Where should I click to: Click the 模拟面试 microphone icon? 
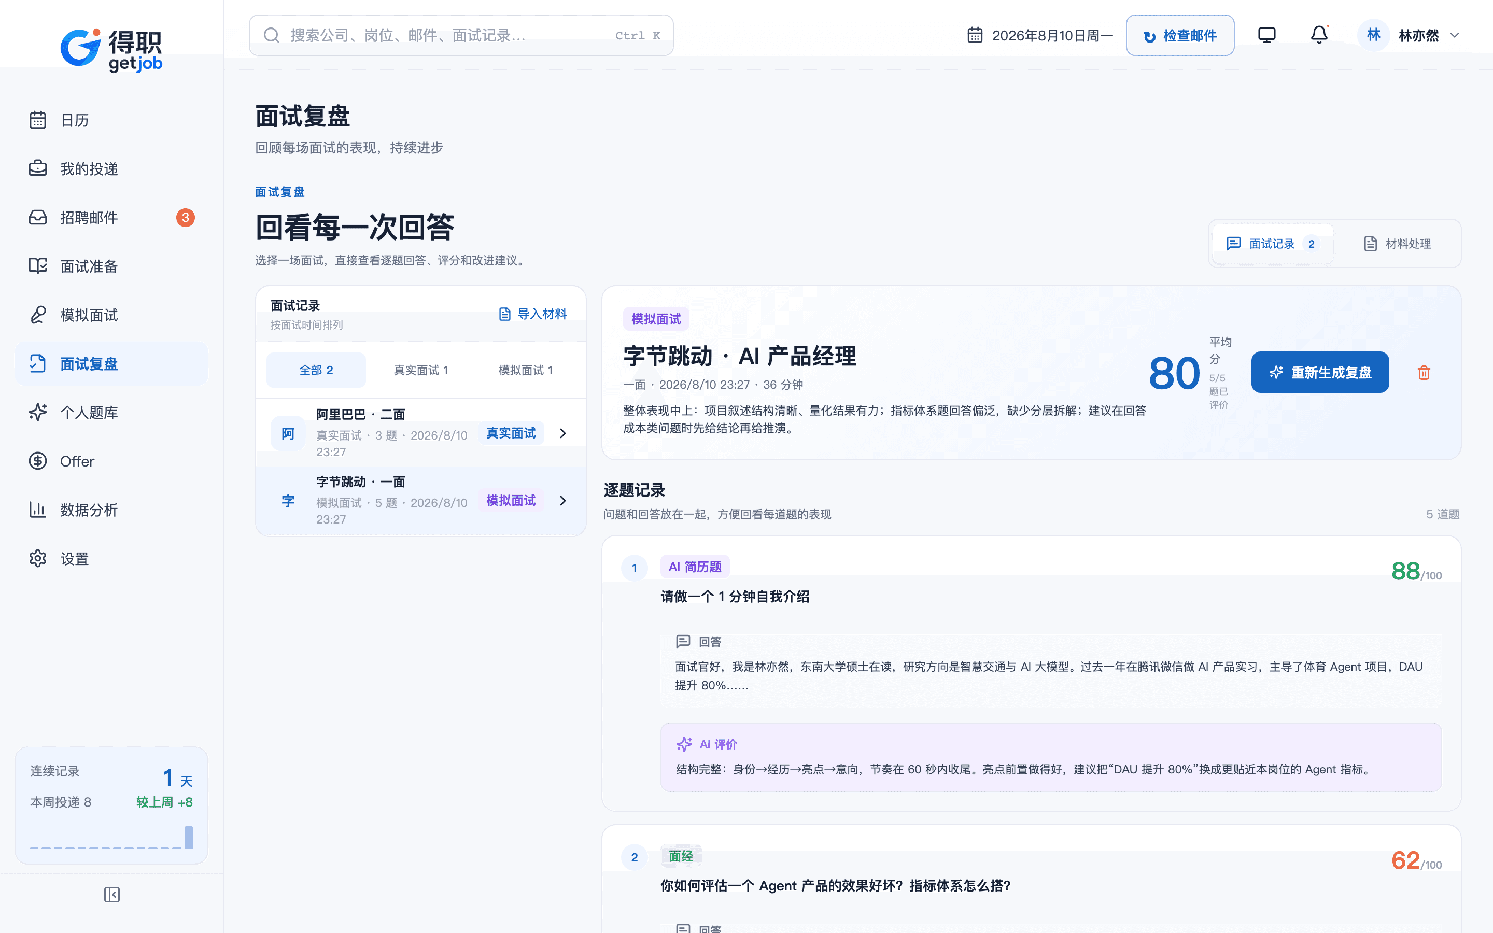point(38,315)
